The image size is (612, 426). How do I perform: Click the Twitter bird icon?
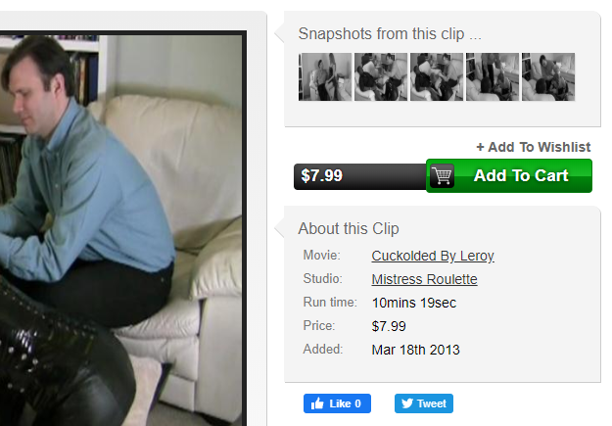pos(407,403)
